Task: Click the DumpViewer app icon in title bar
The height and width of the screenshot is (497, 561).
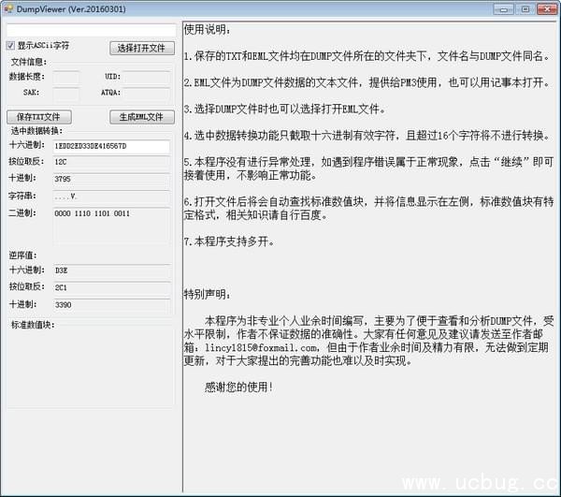Action: pos(9,8)
